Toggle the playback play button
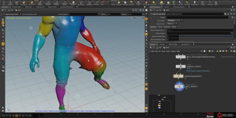This screenshot has height=118, width=236. pos(20,116)
